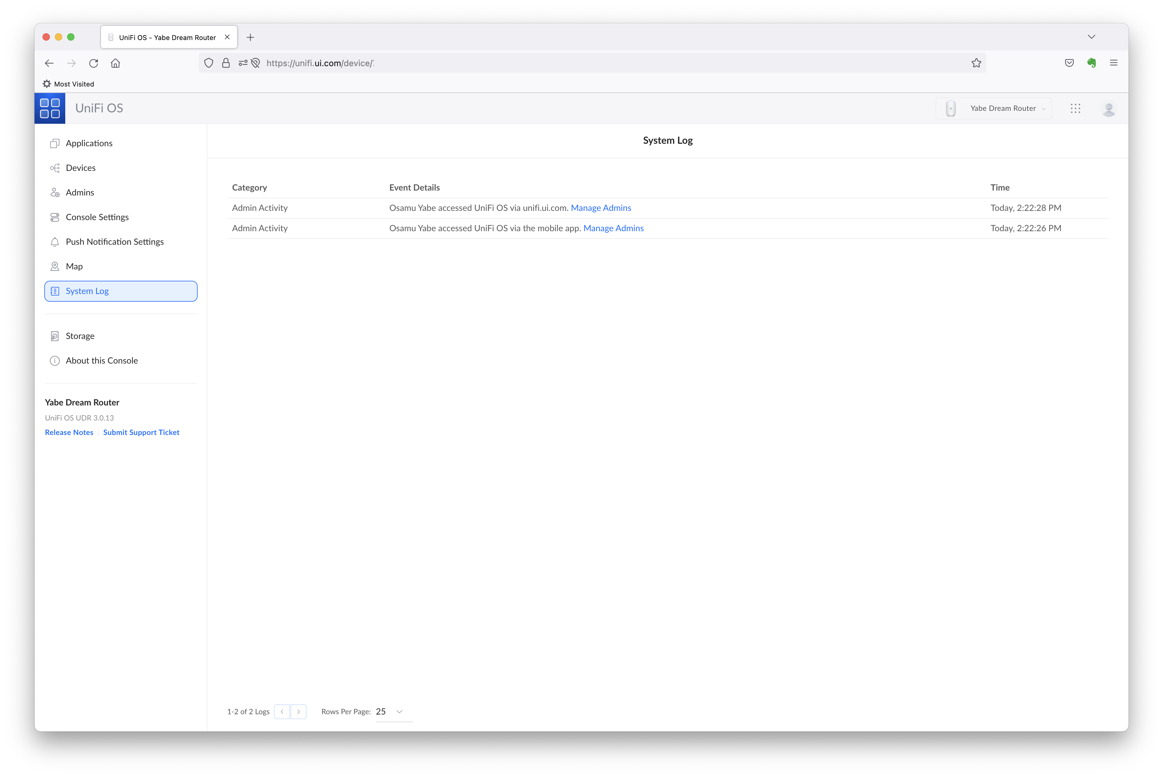Expand the Yabe Dream Router console selector
The height and width of the screenshot is (777, 1163).
[993, 109]
